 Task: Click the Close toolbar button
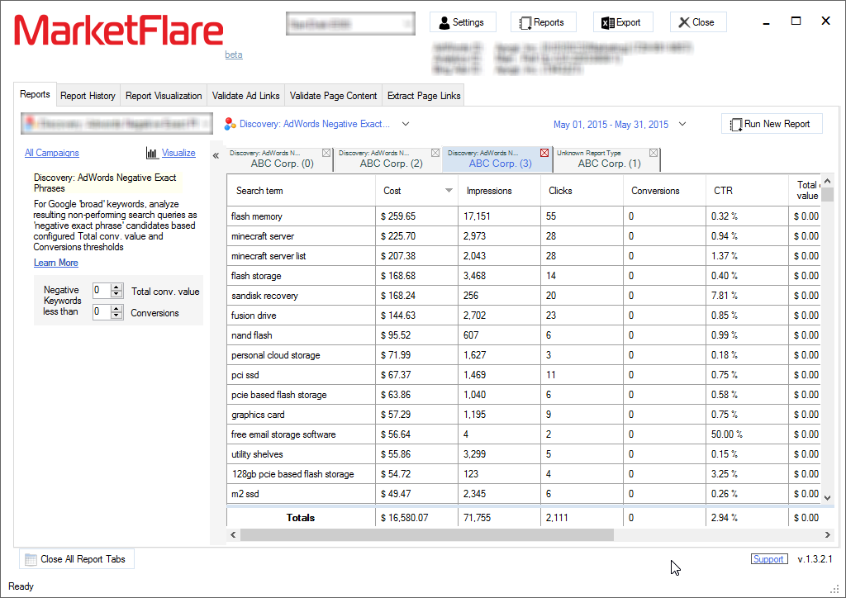(697, 22)
